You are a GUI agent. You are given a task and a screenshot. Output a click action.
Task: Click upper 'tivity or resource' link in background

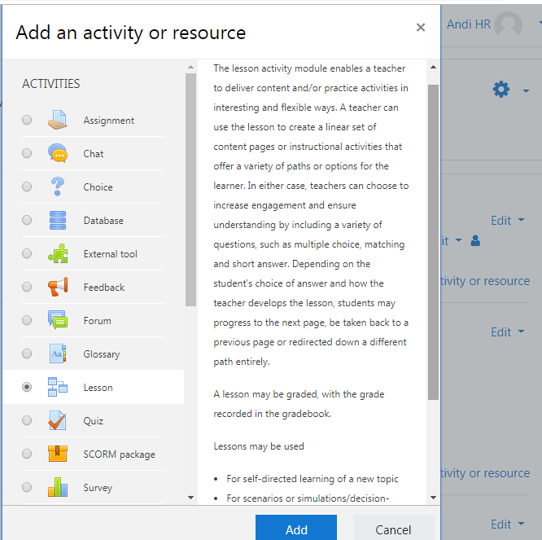coord(485,281)
